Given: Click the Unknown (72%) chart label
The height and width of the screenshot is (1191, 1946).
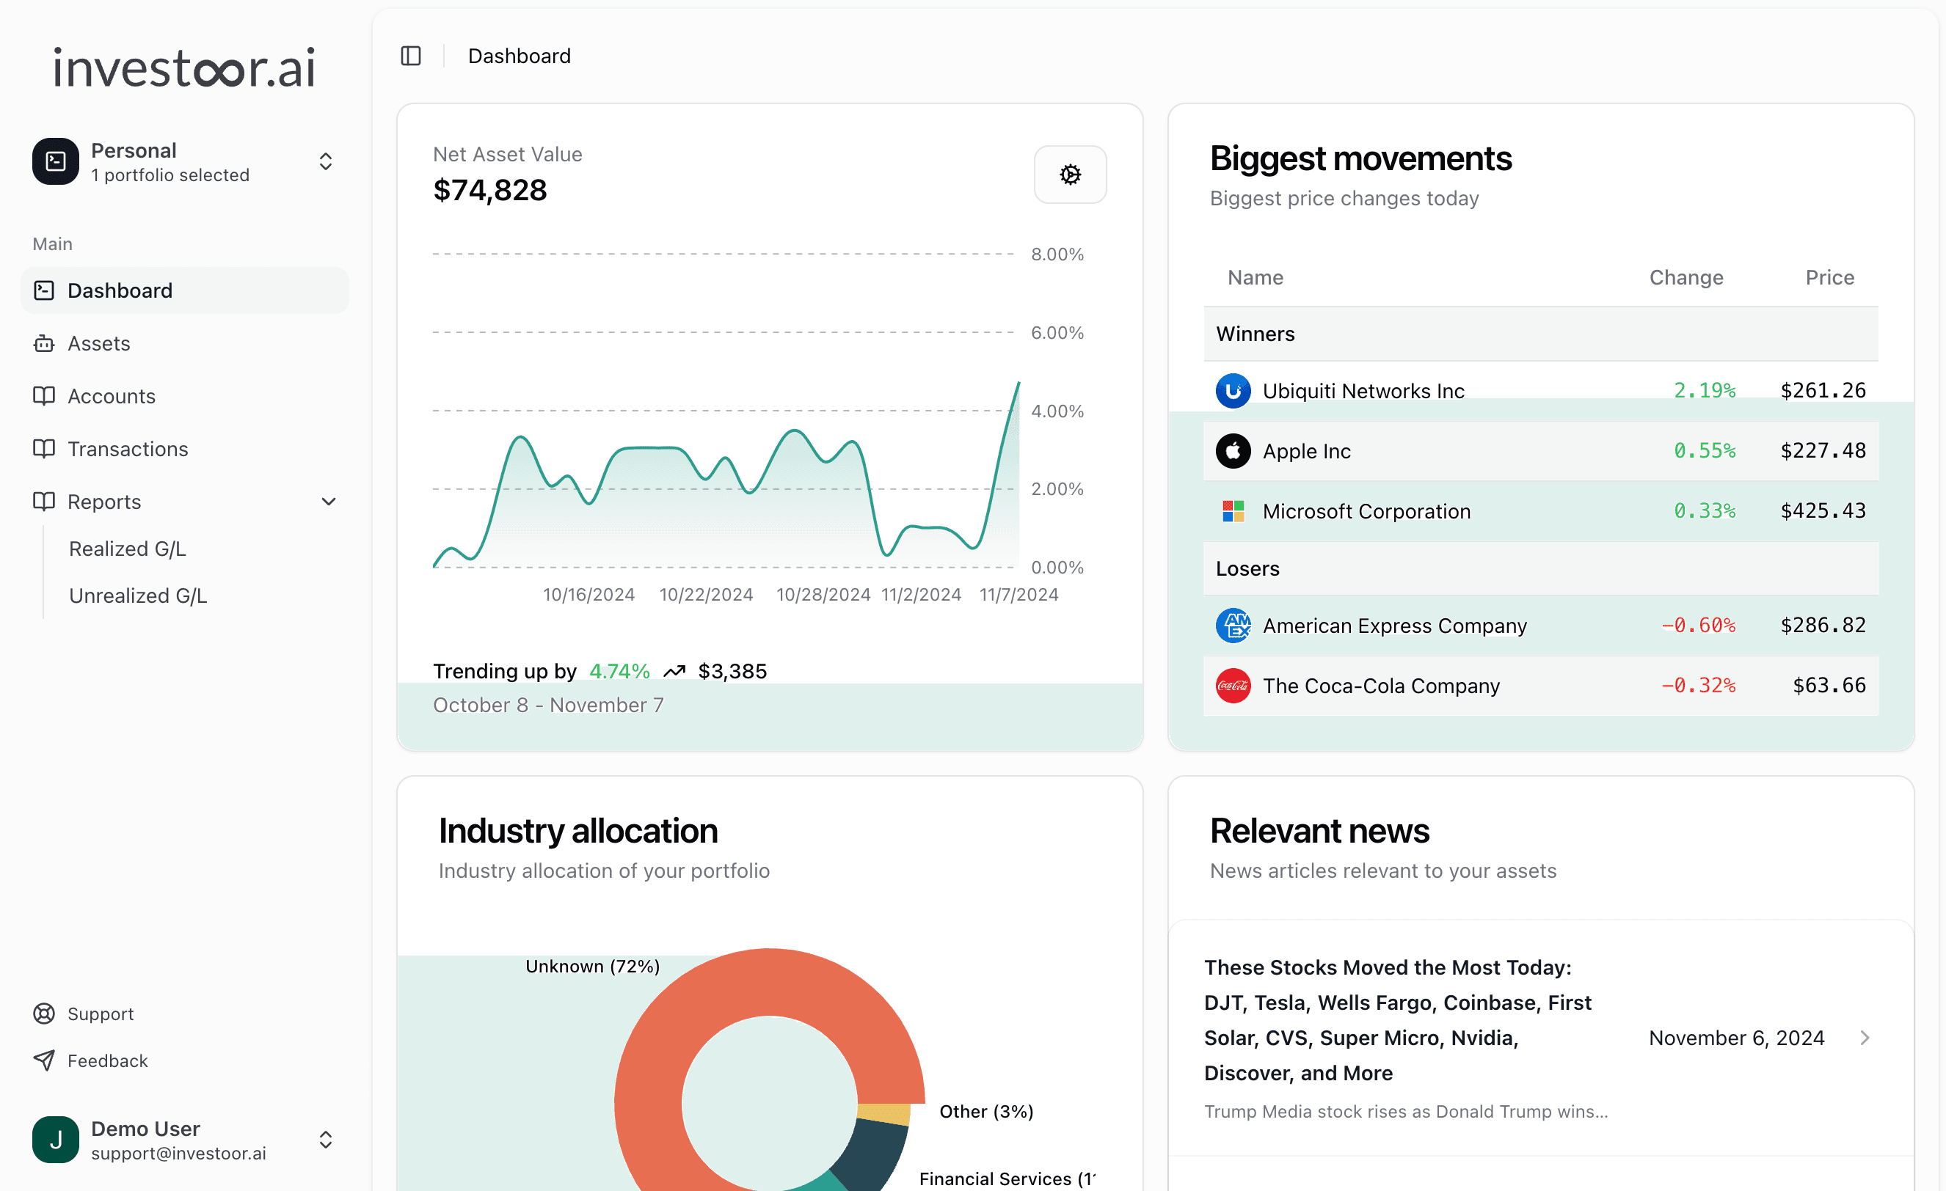Looking at the screenshot, I should [592, 966].
